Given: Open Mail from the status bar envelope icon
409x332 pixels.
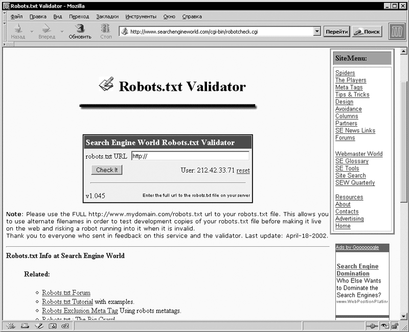Looking at the screenshot, I should [x=25, y=326].
